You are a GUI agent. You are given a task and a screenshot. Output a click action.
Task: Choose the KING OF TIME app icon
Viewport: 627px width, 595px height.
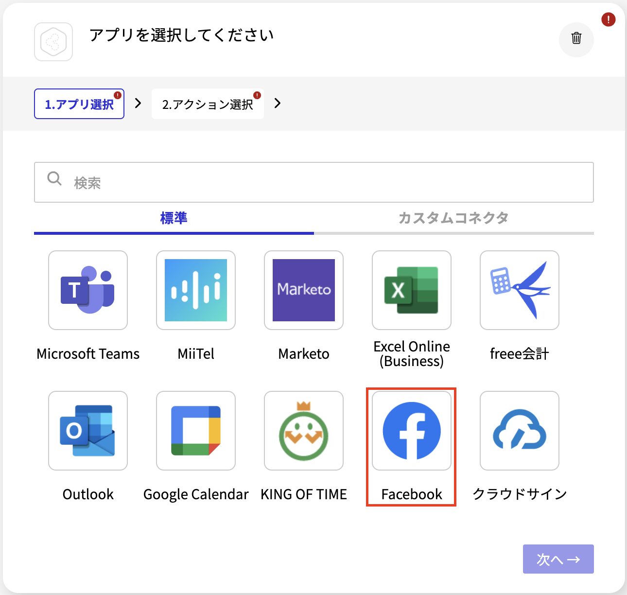[x=304, y=431]
